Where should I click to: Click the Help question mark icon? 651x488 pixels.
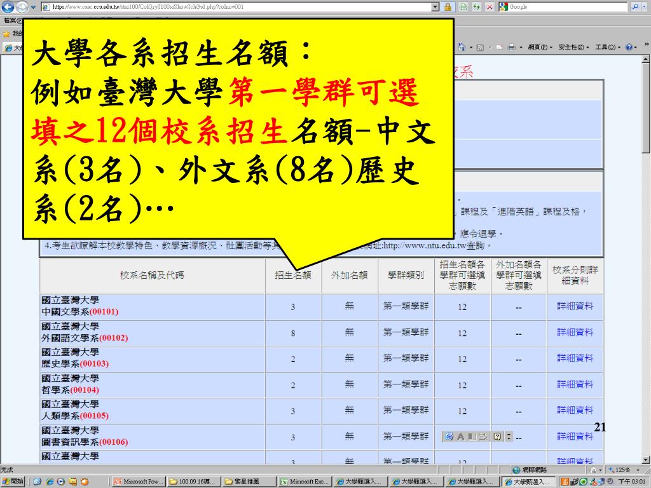[x=629, y=47]
